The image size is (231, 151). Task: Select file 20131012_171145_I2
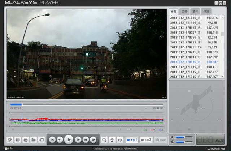(195, 72)
